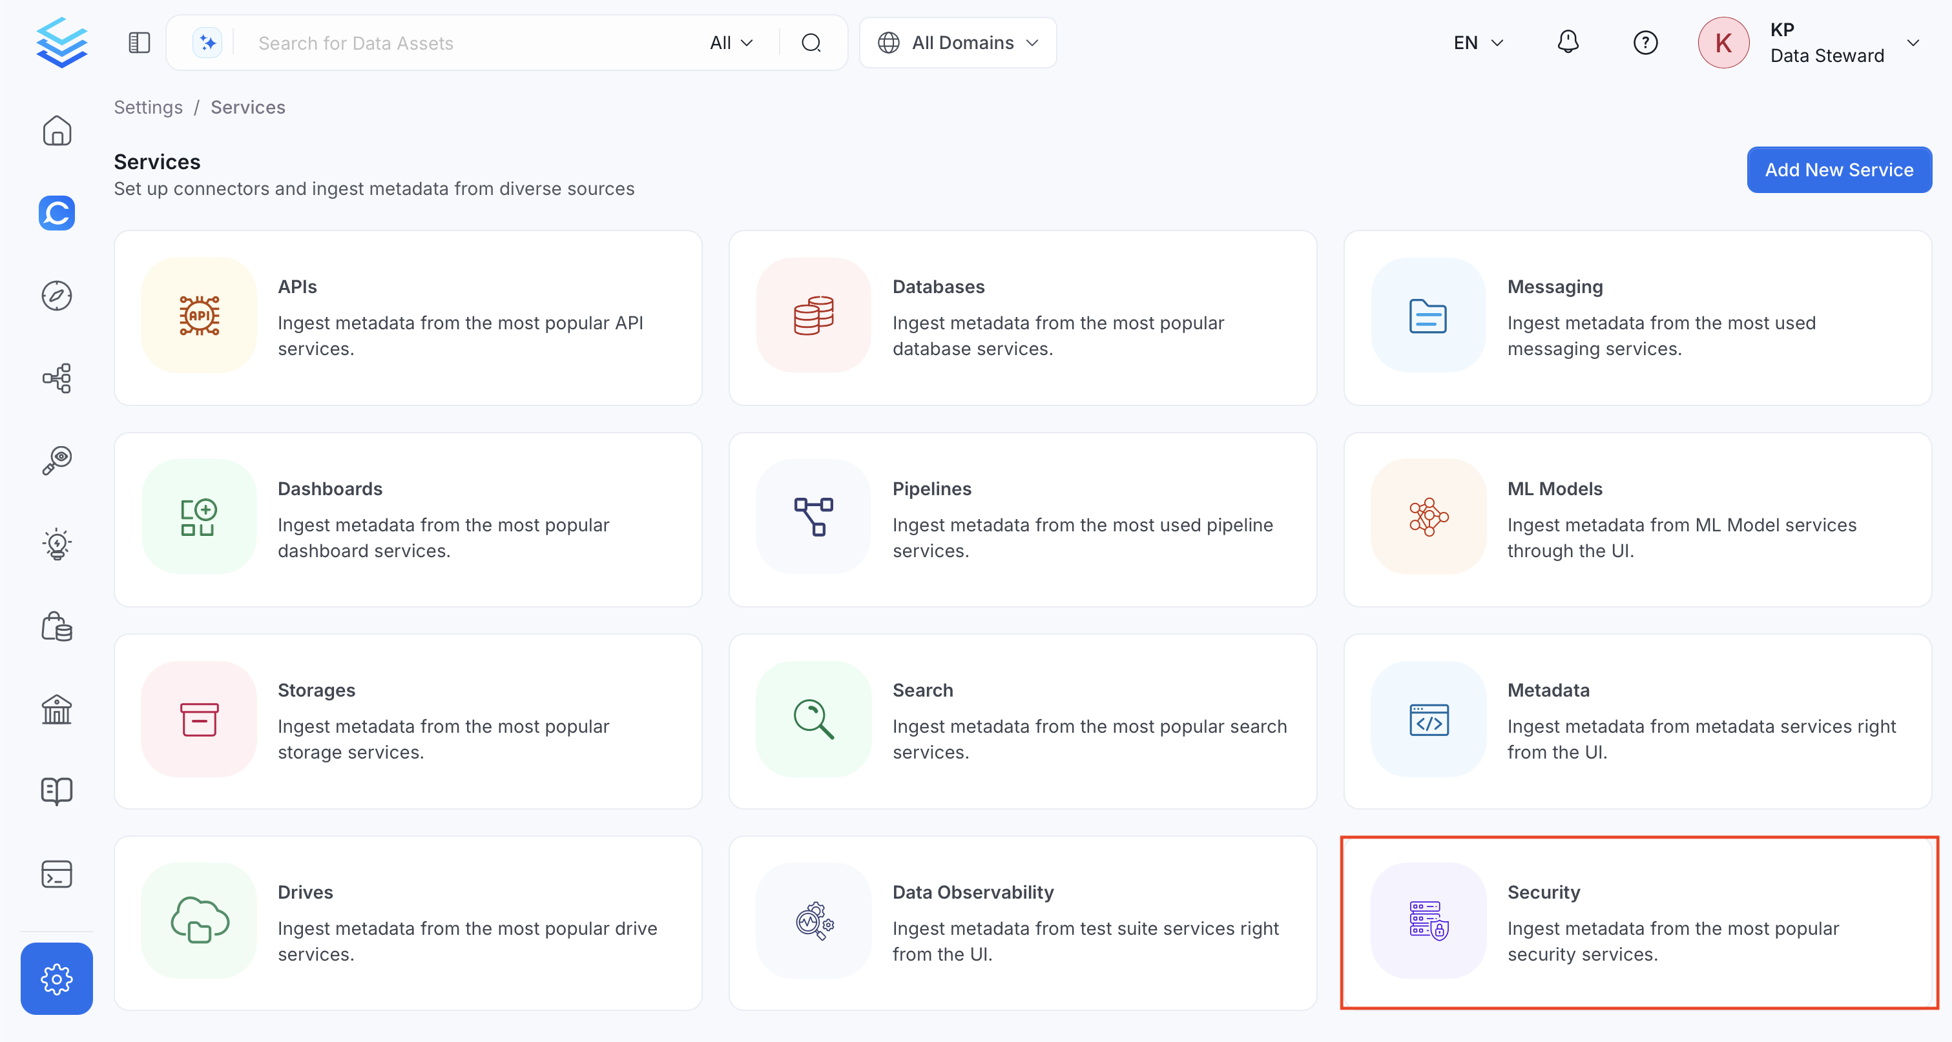
Task: Open the Glossary book icon in sidebar
Action: pyautogui.click(x=57, y=792)
